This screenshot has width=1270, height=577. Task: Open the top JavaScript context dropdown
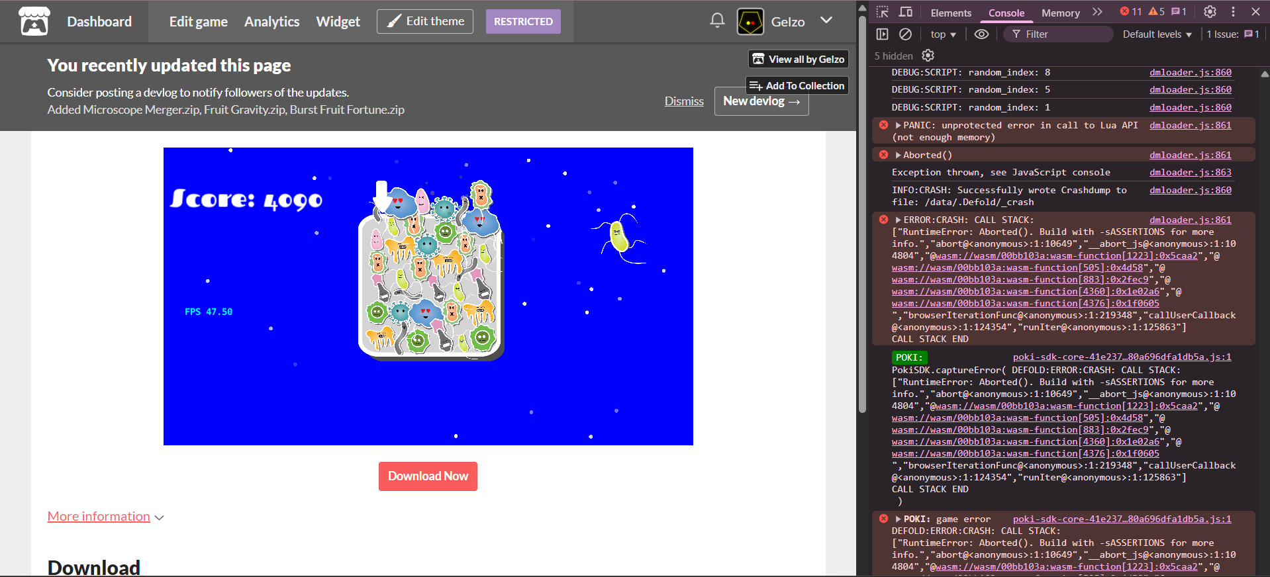(x=943, y=34)
